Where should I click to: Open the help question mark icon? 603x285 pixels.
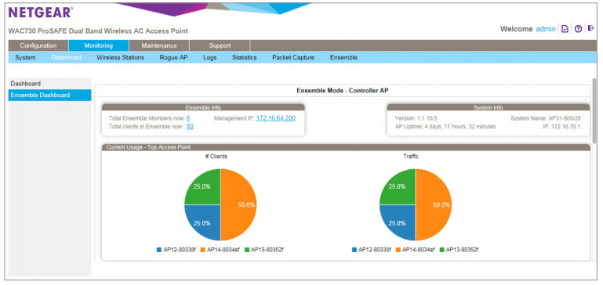[578, 29]
